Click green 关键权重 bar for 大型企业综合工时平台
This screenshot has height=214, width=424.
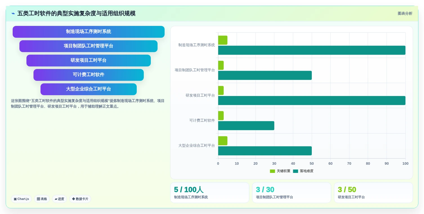[223, 141]
